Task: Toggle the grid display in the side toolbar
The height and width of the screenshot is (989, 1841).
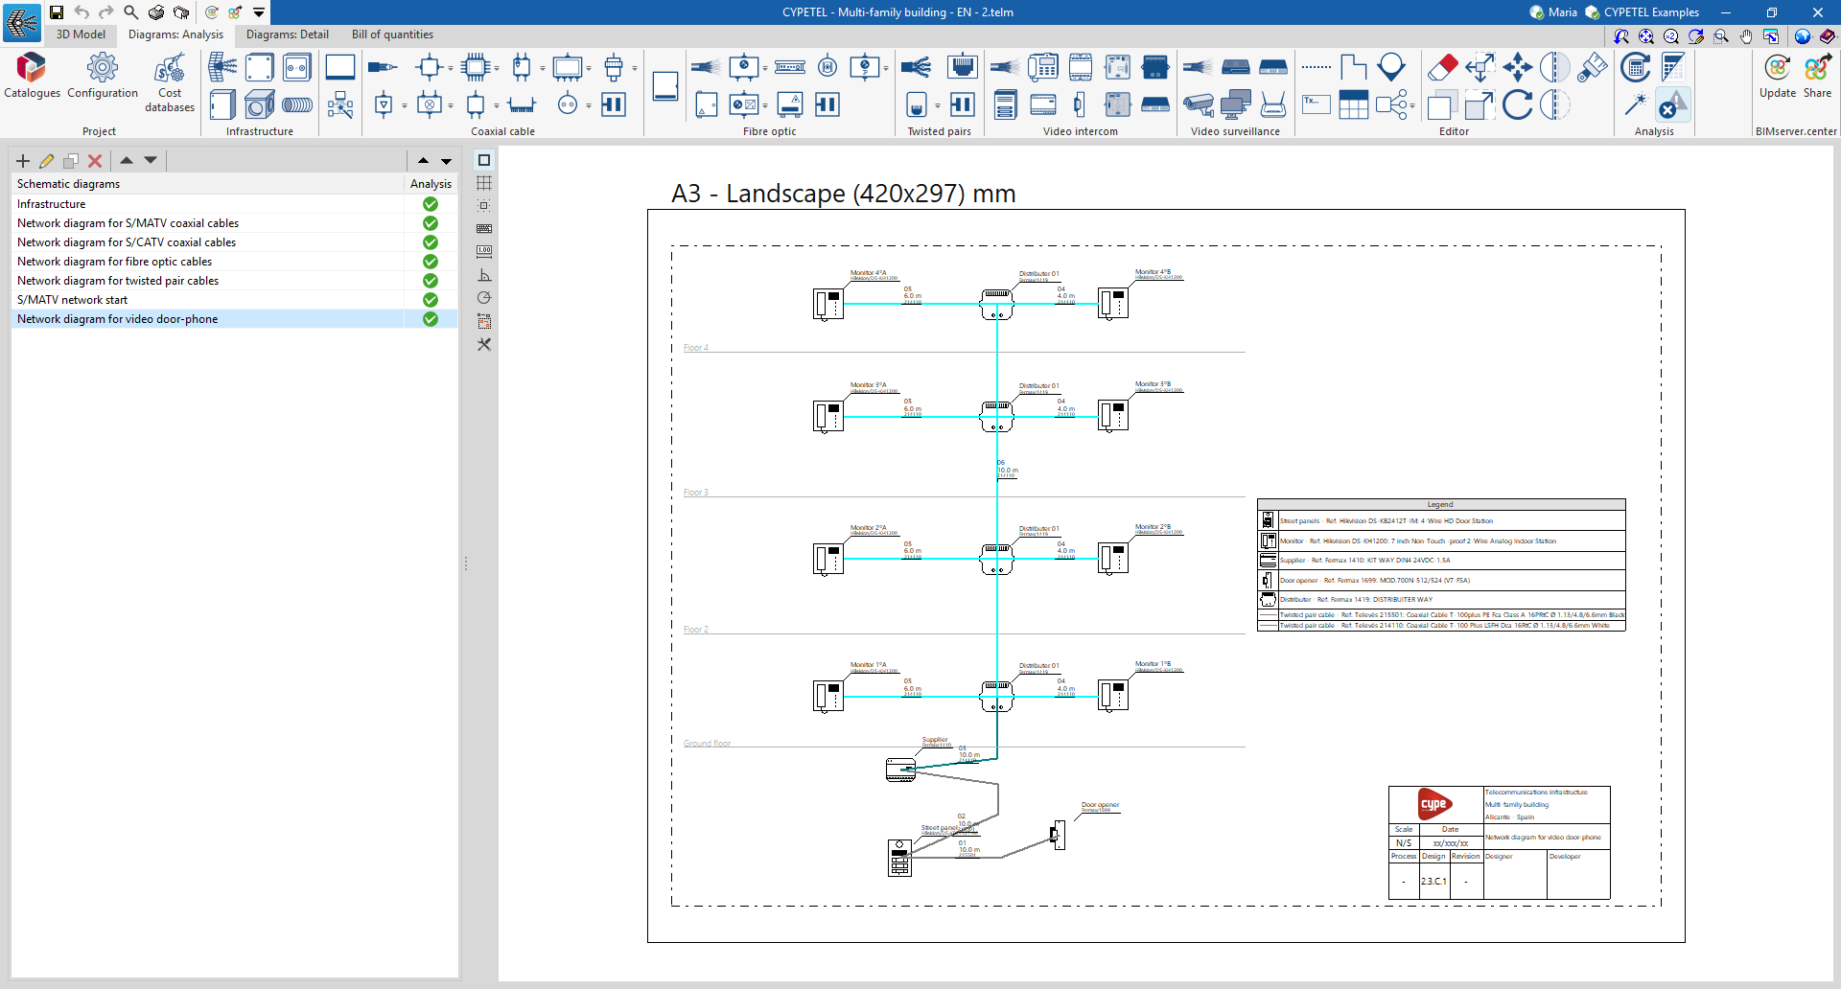Action: point(484,183)
